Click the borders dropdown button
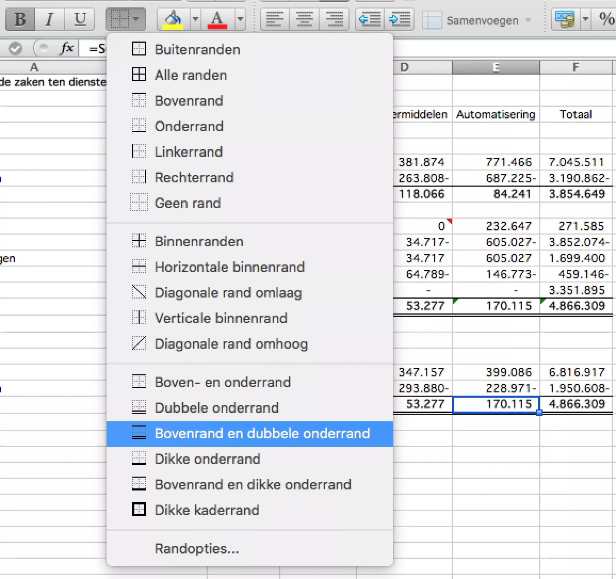Image resolution: width=616 pixels, height=579 pixels. pyautogui.click(x=125, y=19)
